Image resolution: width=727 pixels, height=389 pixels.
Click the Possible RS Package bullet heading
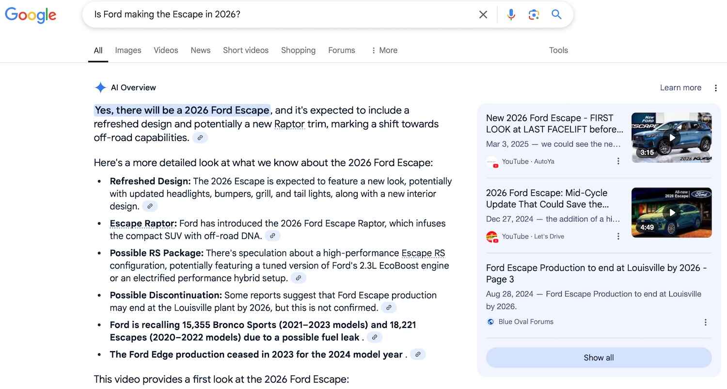tap(157, 253)
